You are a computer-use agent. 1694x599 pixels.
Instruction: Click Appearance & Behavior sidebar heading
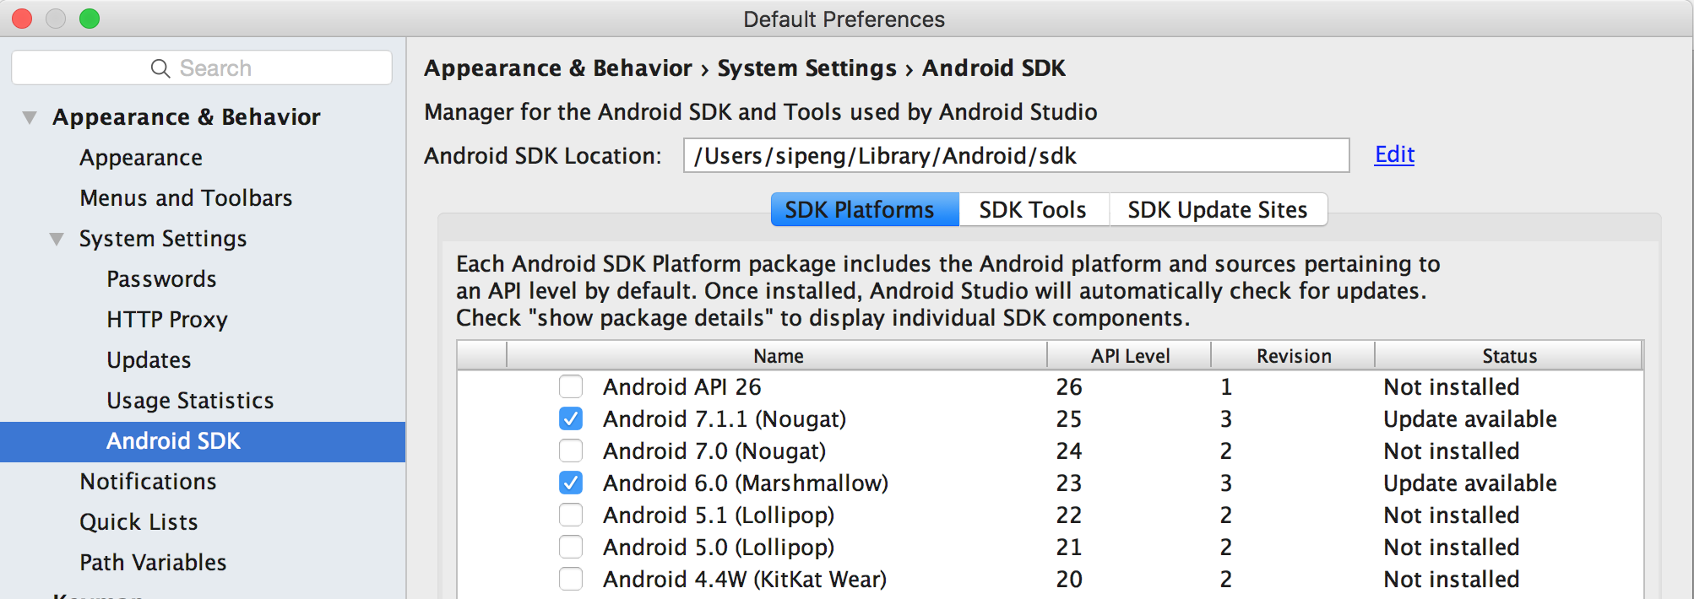point(187,117)
